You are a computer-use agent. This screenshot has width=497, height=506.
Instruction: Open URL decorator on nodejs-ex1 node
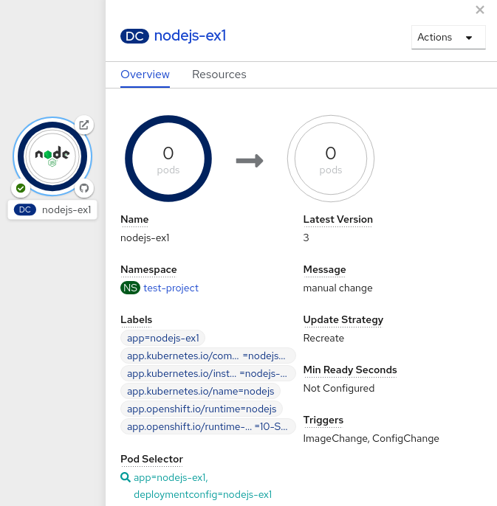point(84,125)
